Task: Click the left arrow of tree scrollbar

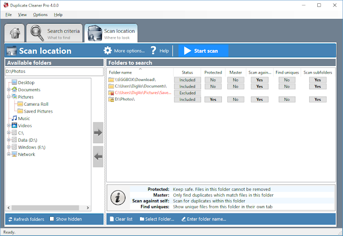Action: click(x=9, y=208)
